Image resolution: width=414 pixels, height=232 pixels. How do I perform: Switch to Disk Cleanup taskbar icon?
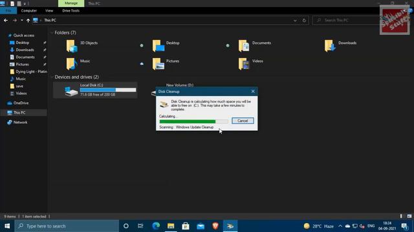pos(230,226)
